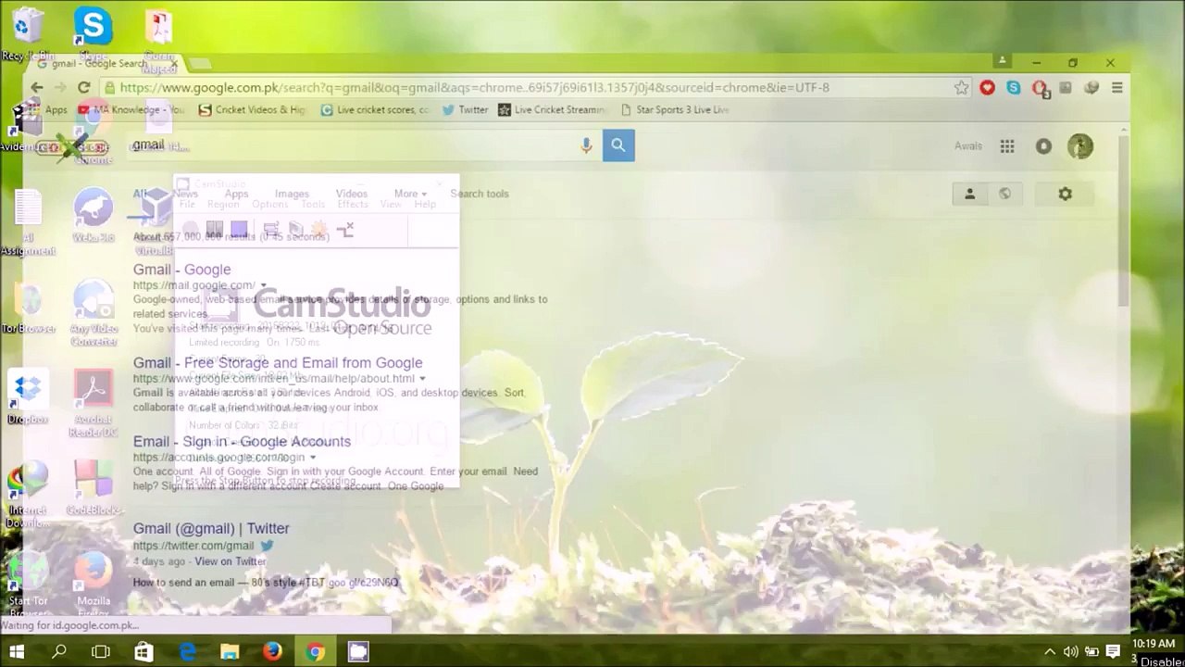Open Dropbox desktop shortcut
Viewport: 1185px width, 667px height.
pos(28,396)
